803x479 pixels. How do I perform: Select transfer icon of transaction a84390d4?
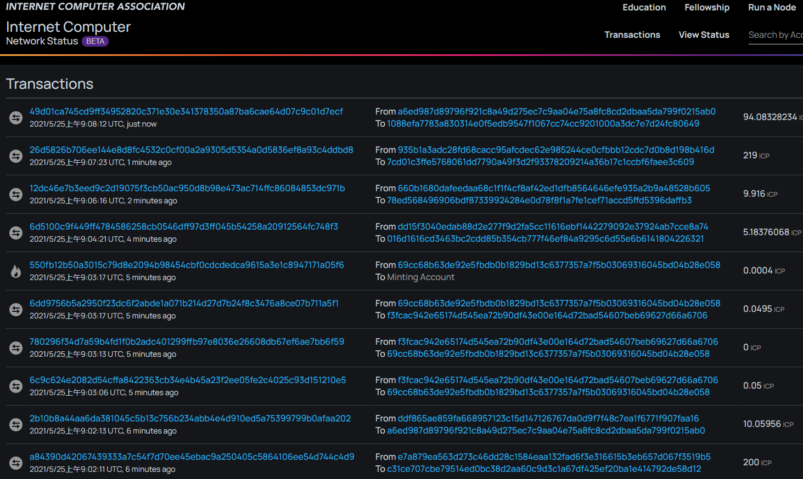(x=16, y=463)
